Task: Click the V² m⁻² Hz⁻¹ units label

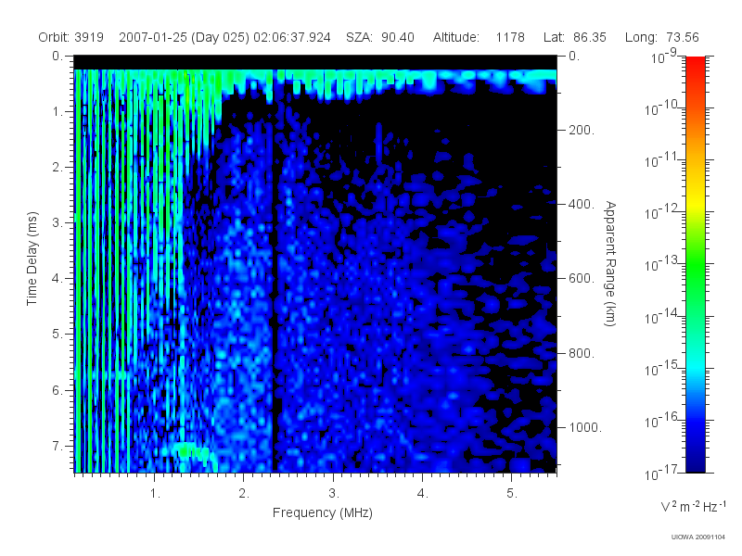Action: tap(693, 506)
